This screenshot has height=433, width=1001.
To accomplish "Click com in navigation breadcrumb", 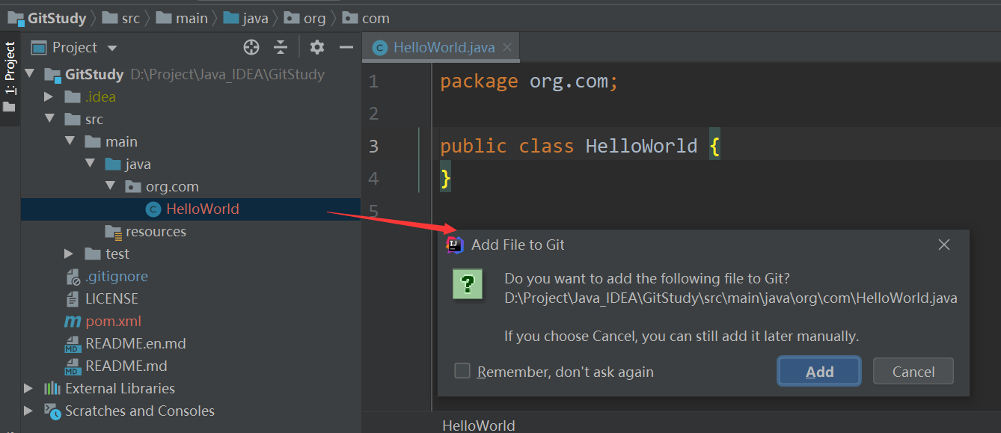I will [x=376, y=18].
